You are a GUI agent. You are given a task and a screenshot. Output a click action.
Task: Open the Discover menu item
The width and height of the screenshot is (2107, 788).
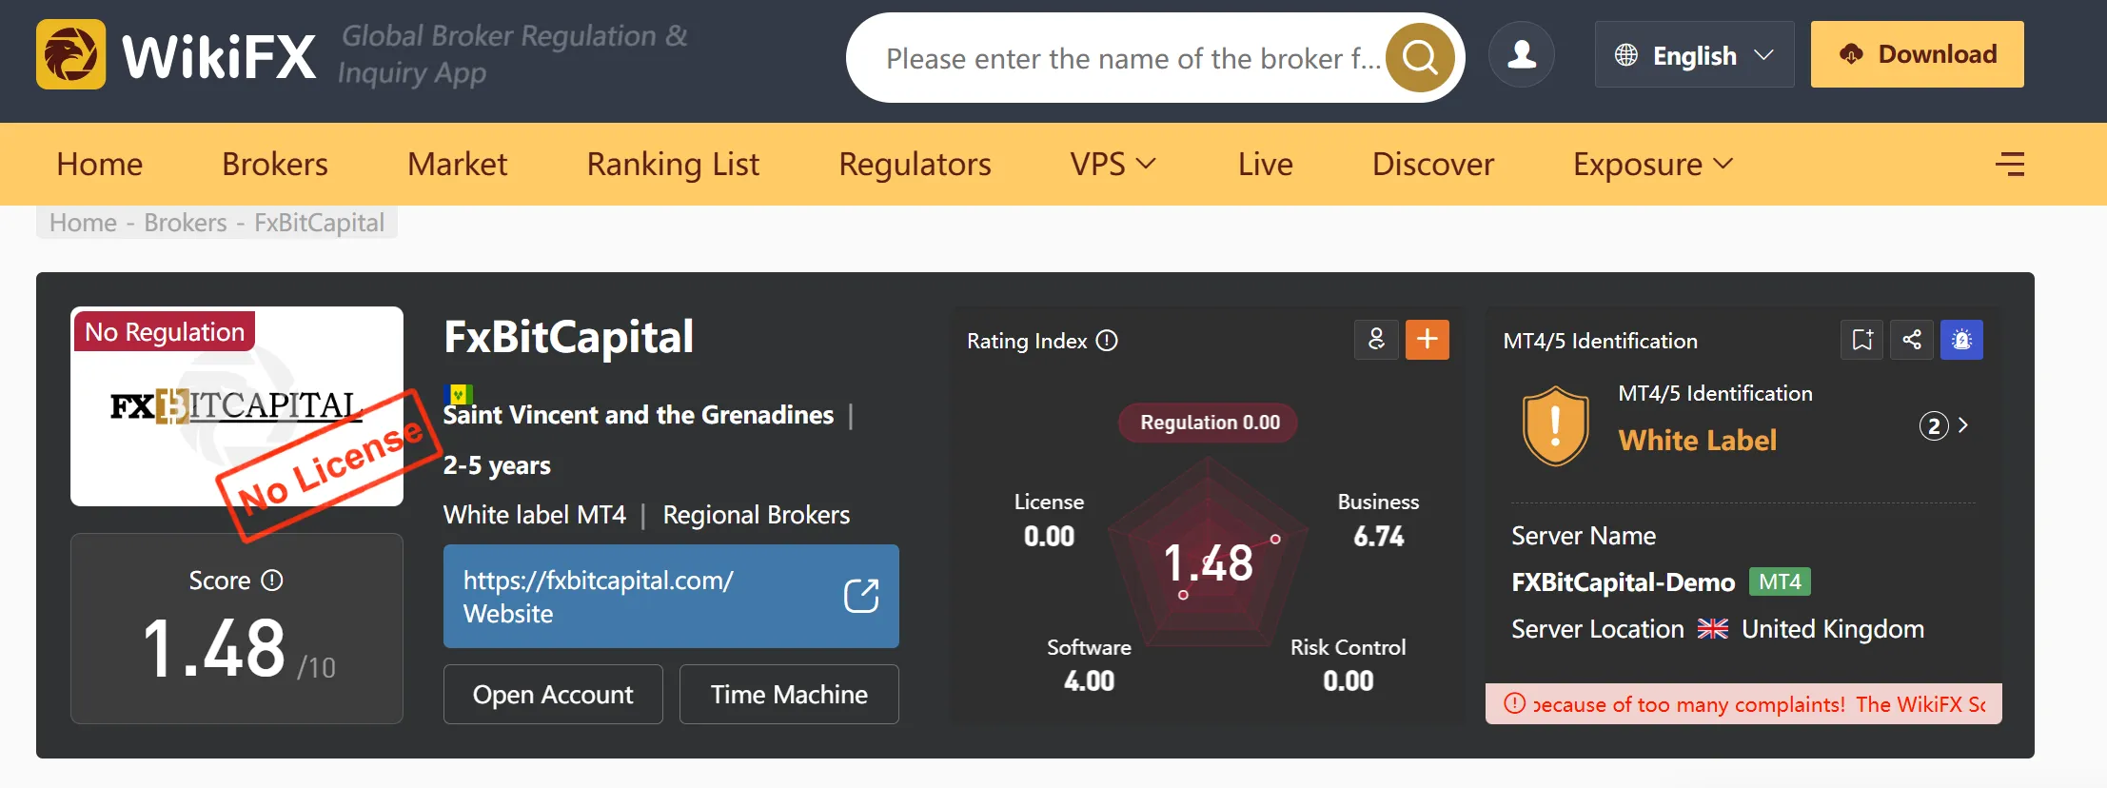click(1433, 165)
